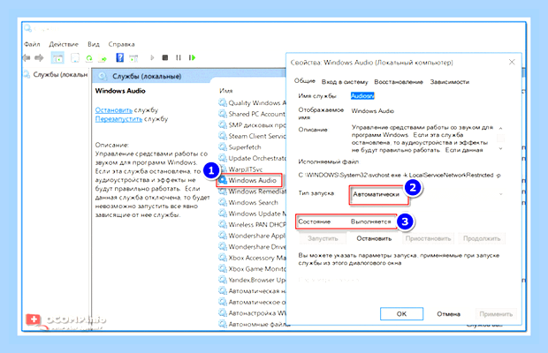
Task: Click the Остановить button in properties dialog
Action: [x=374, y=238]
